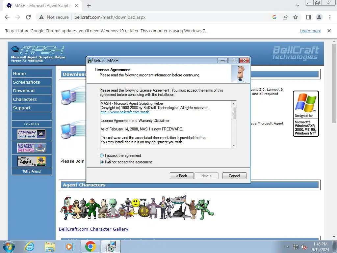Select 'I do not accept the agreement' option
Image resolution: width=337 pixels, height=253 pixels.
(x=102, y=162)
